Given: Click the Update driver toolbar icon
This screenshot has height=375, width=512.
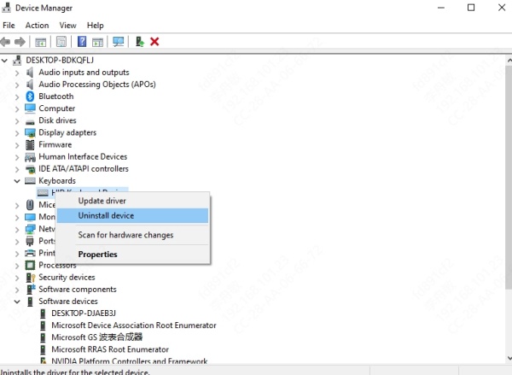Looking at the screenshot, I should point(140,42).
